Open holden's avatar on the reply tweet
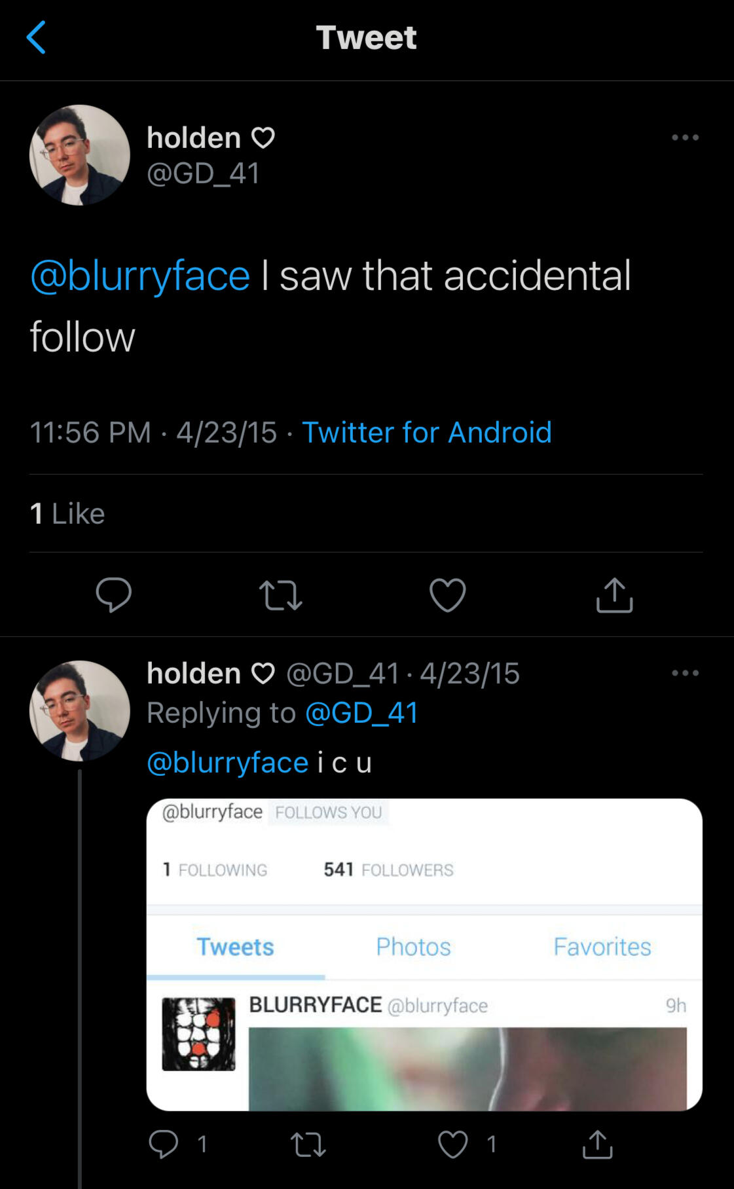 pos(80,710)
